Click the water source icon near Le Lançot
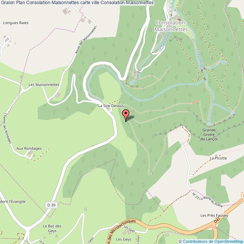 point(224,63)
